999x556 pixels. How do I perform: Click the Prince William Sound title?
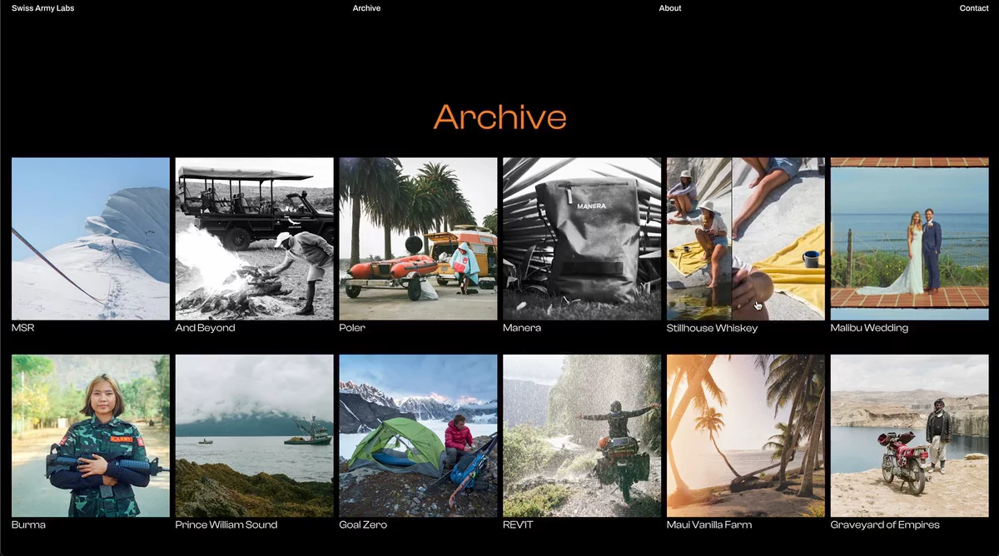click(226, 525)
